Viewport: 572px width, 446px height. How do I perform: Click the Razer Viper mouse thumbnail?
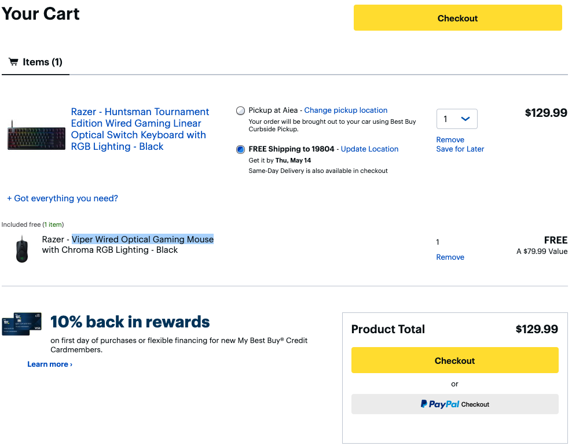coord(22,249)
